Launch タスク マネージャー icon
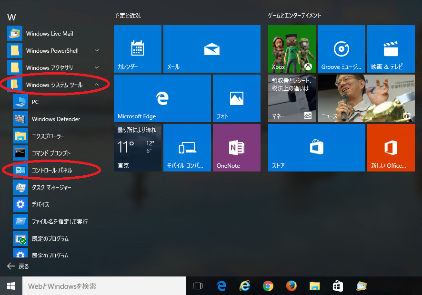422x295 pixels. tap(20, 187)
